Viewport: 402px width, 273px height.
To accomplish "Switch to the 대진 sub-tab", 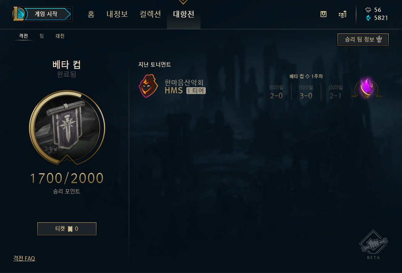I will (60, 36).
